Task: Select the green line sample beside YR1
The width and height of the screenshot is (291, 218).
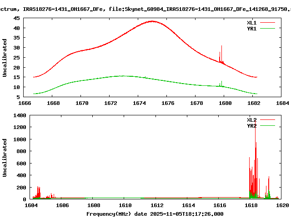Action: coord(268,28)
